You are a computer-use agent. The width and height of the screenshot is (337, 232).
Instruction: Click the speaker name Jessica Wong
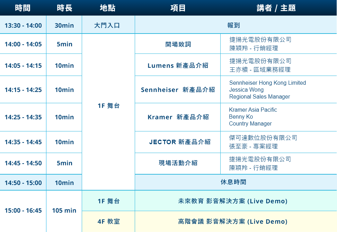[246, 90]
